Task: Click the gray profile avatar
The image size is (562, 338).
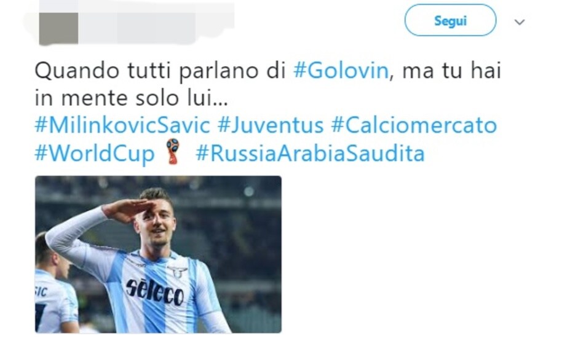Action: (x=58, y=29)
